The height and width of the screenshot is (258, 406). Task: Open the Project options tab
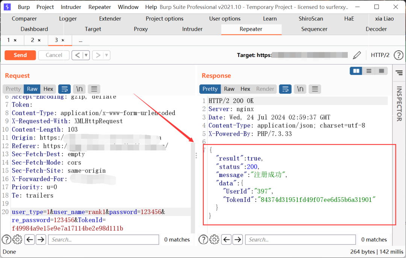[164, 19]
